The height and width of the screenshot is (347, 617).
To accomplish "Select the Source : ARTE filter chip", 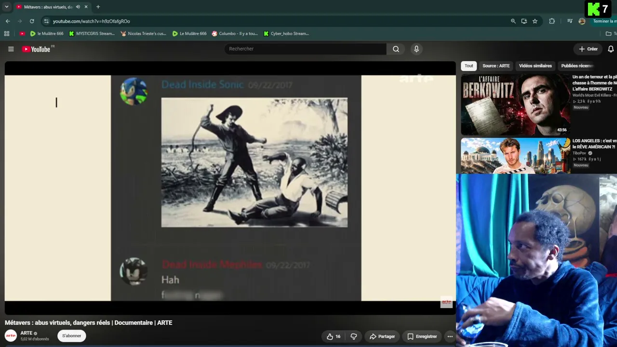I will pyautogui.click(x=496, y=66).
